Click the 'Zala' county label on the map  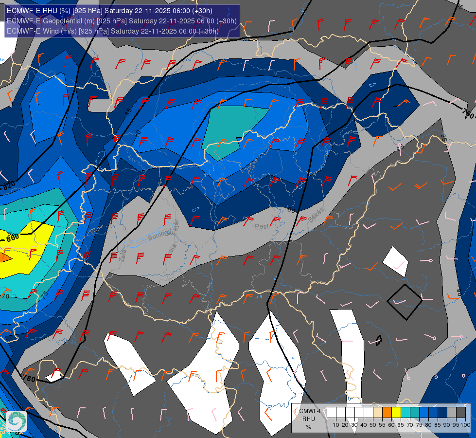coord(123,255)
